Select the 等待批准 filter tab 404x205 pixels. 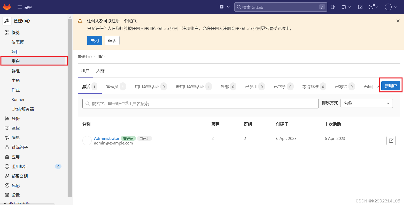(x=314, y=87)
